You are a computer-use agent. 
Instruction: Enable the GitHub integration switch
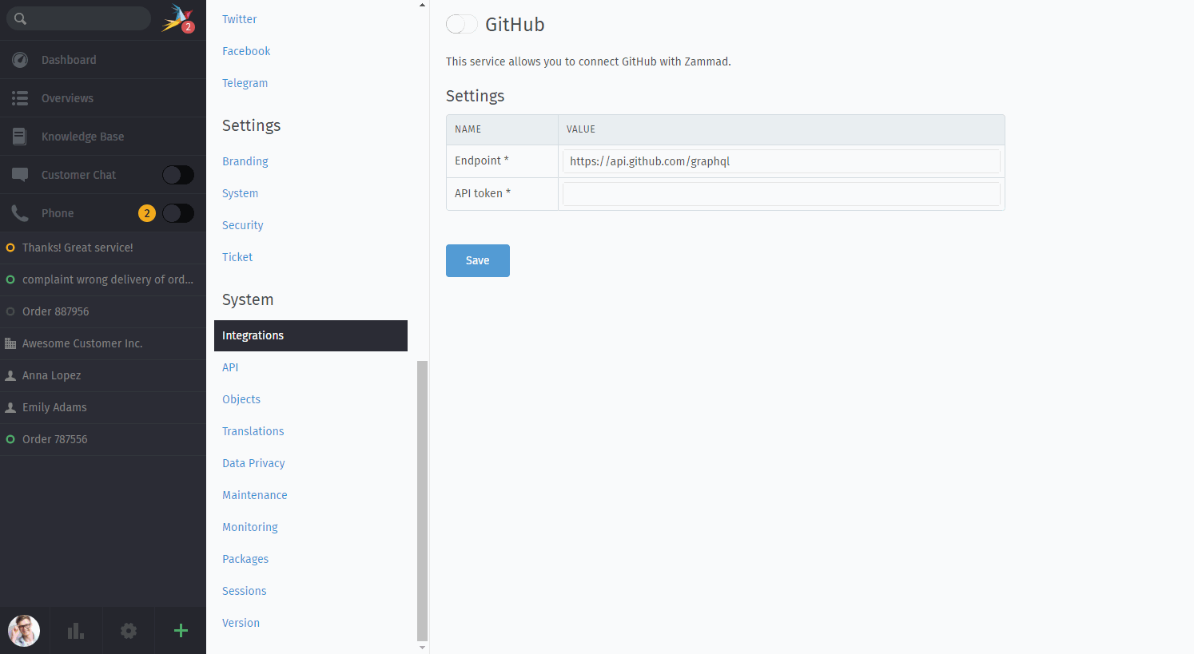tap(462, 25)
